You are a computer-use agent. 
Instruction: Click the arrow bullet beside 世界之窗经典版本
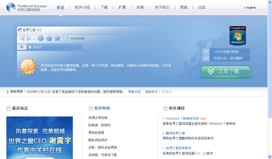(x=164, y=148)
